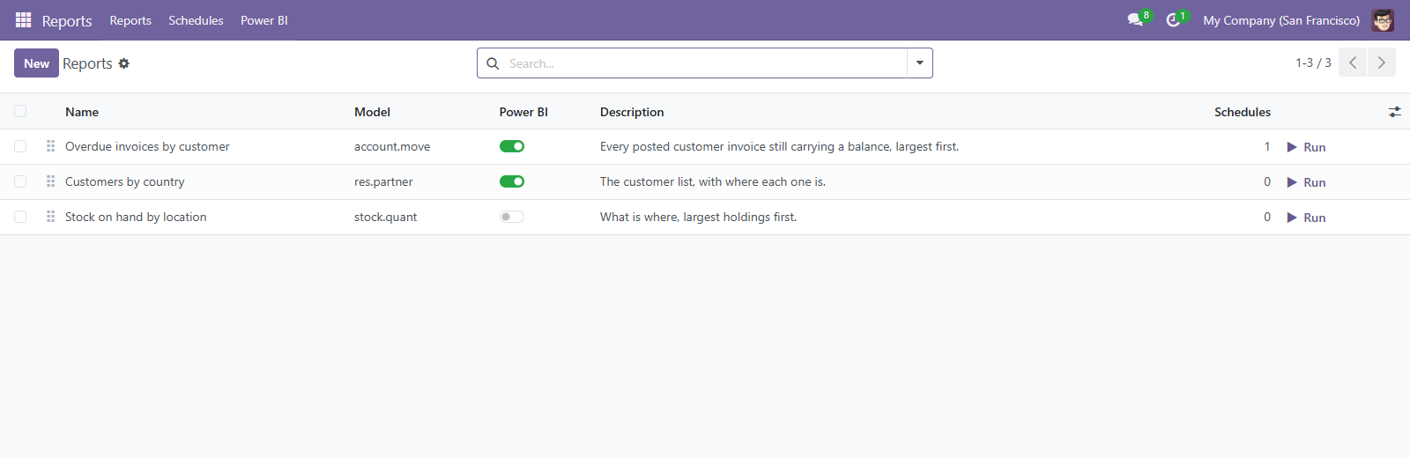Click the Reports app title

coord(67,20)
